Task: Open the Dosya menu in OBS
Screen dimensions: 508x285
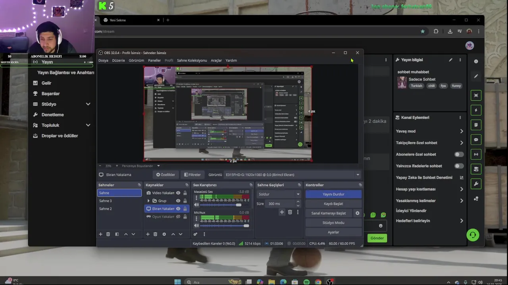Action: point(103,61)
